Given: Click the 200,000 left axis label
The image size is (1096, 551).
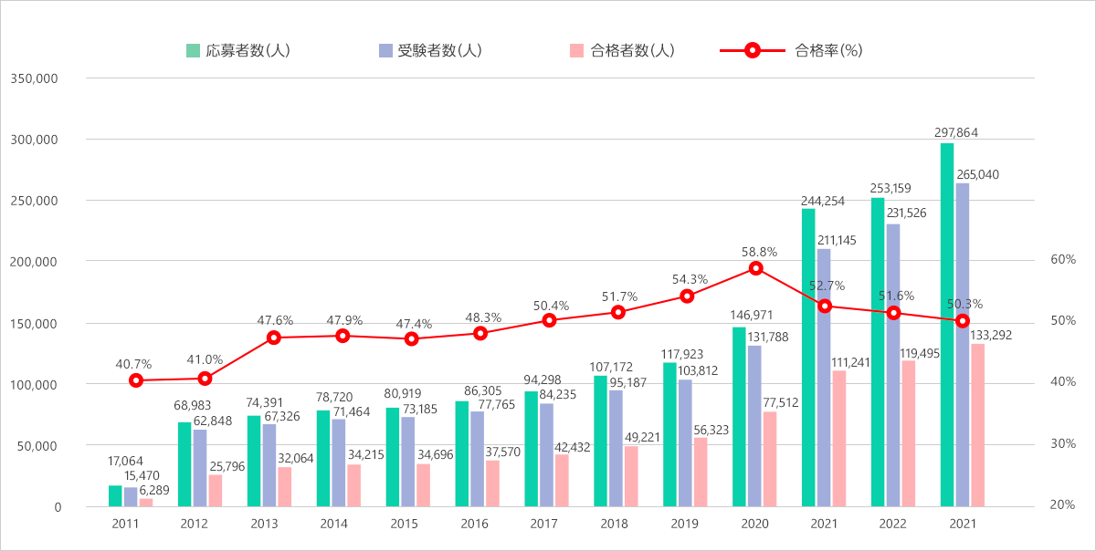Looking at the screenshot, I should point(36,263).
